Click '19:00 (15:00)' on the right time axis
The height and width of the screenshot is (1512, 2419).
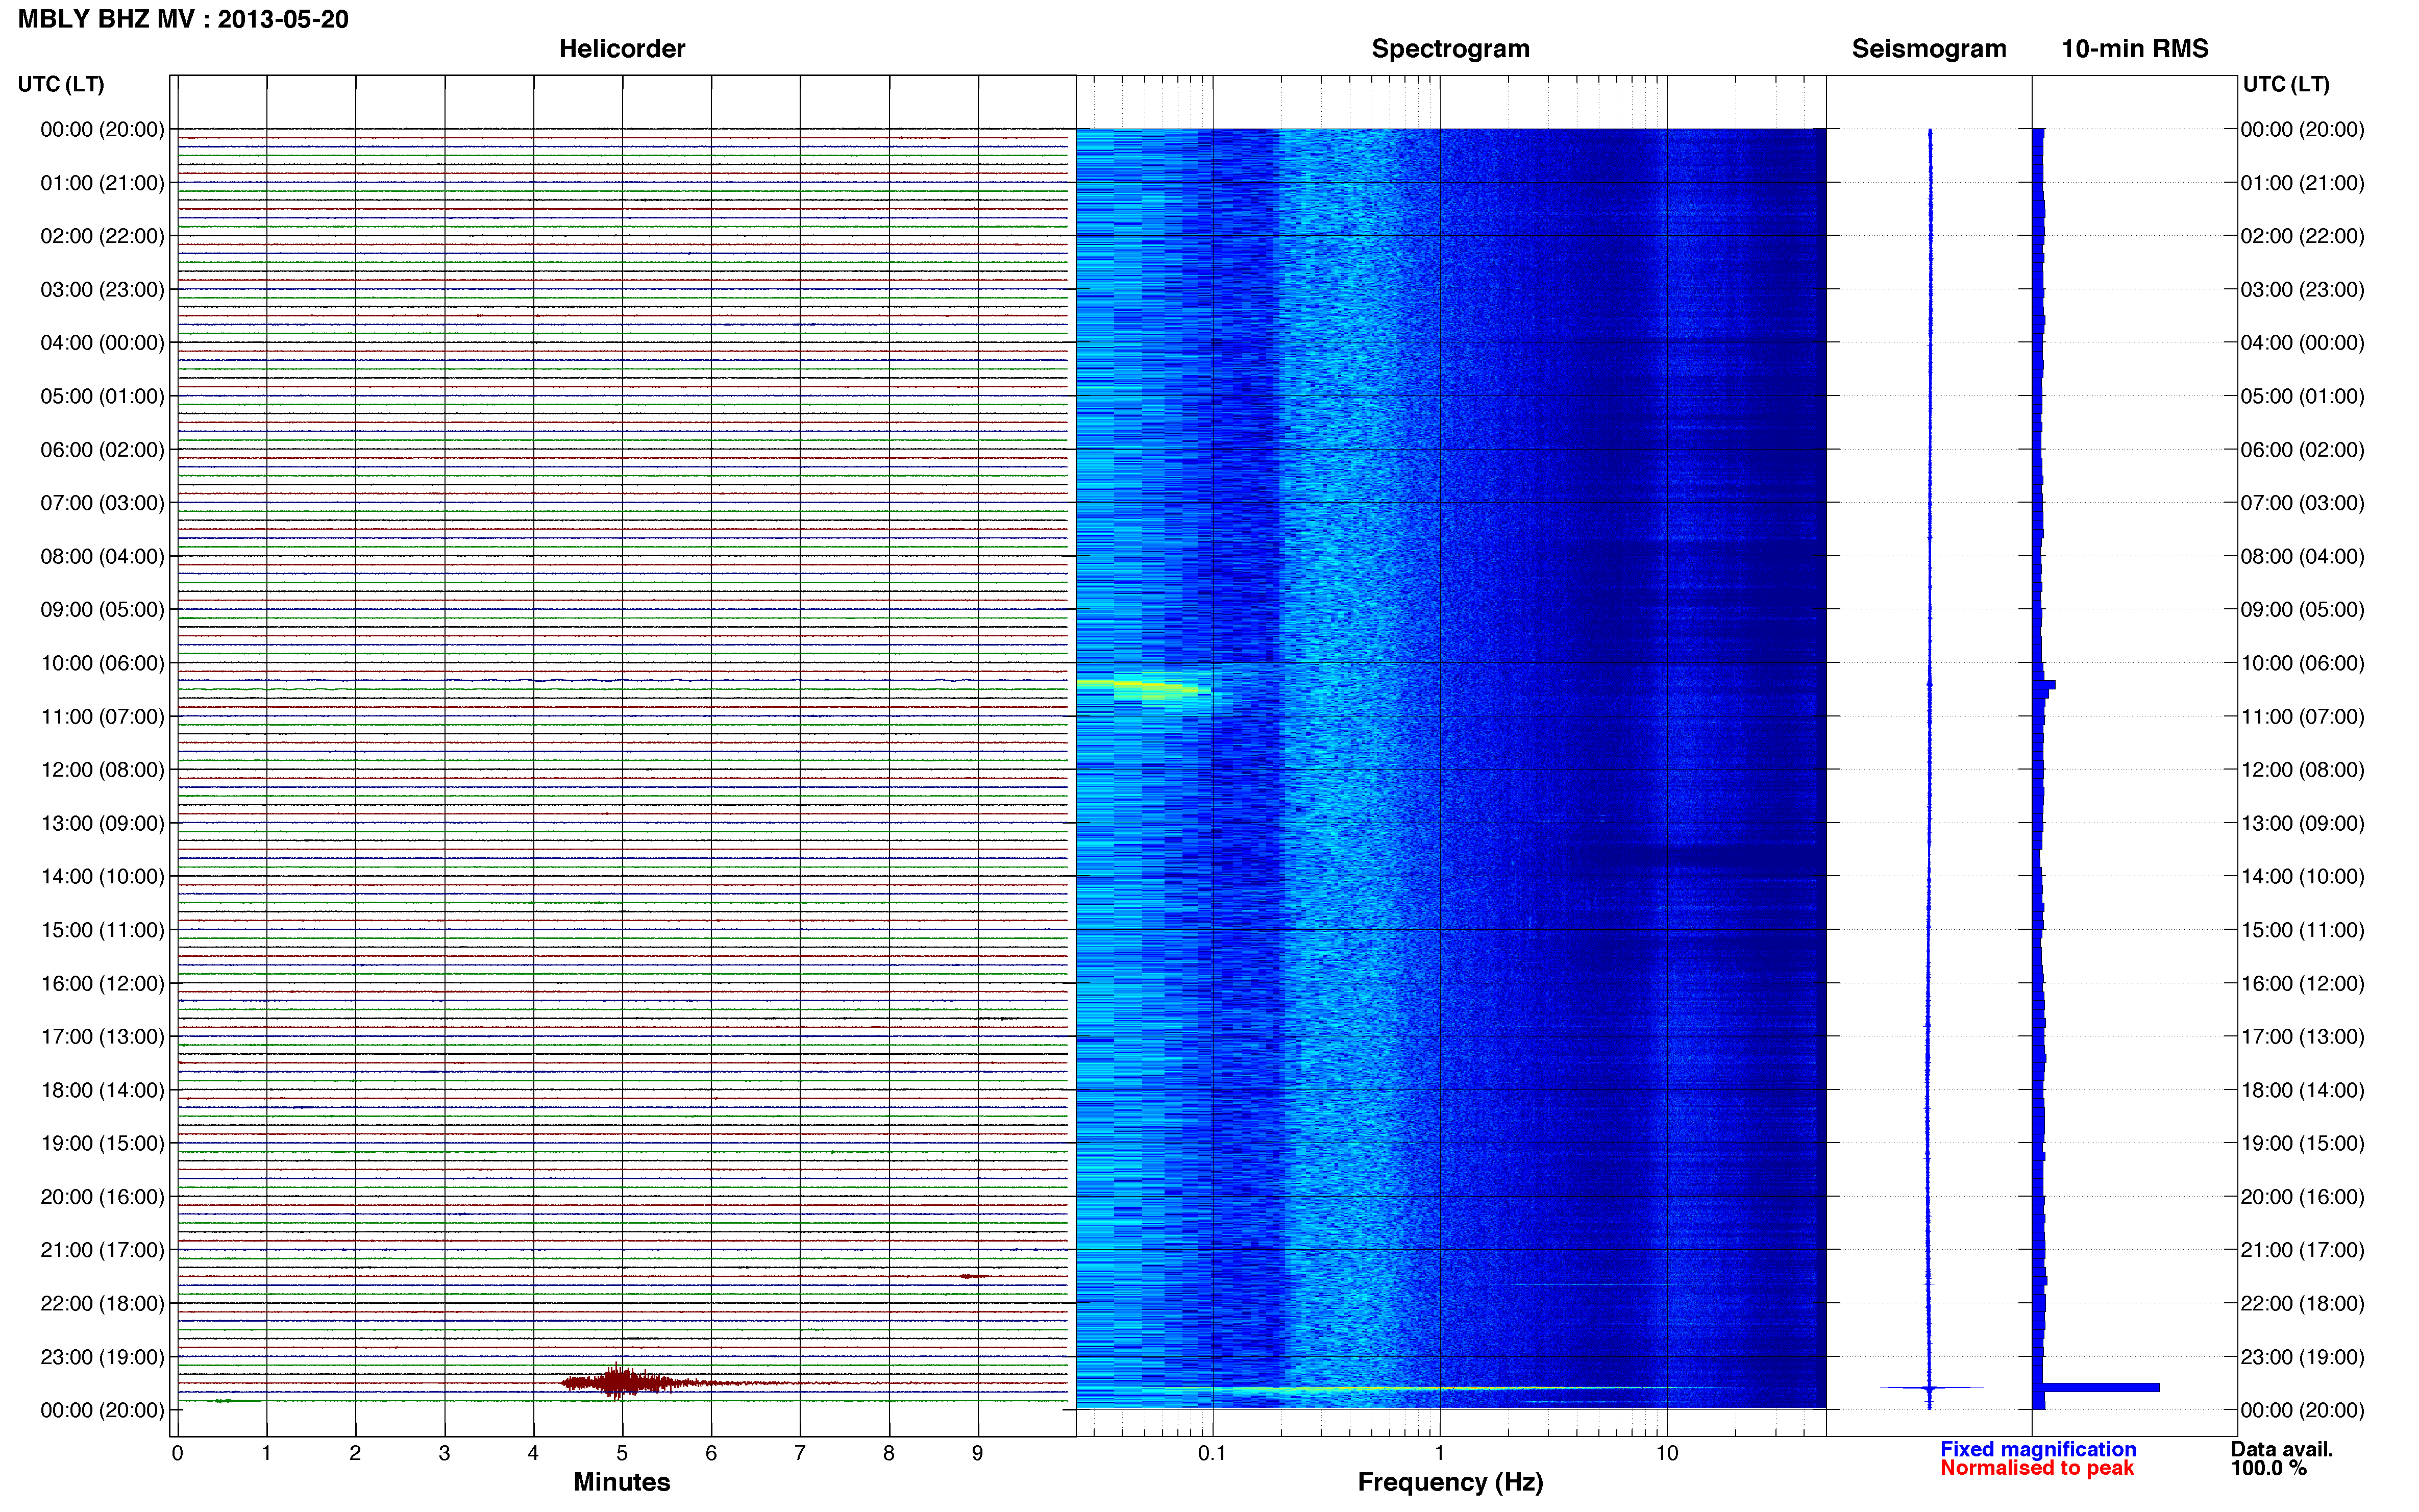pos(2302,1143)
